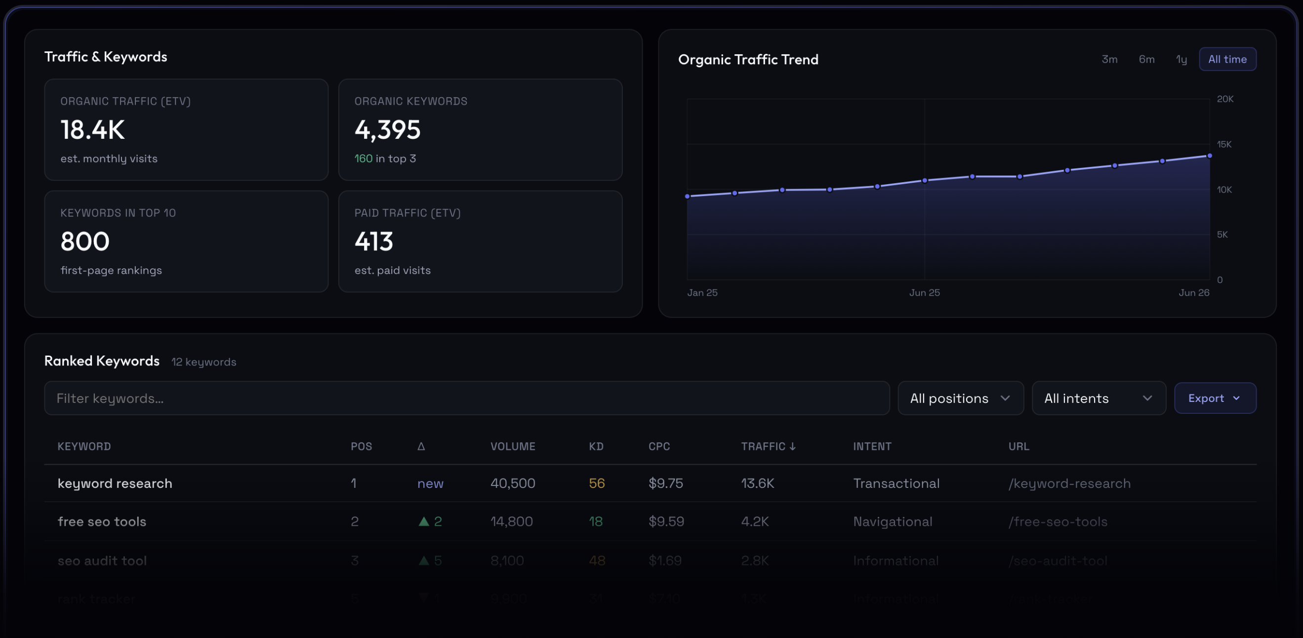Click the 'free seo tools' keyword row

click(650, 521)
